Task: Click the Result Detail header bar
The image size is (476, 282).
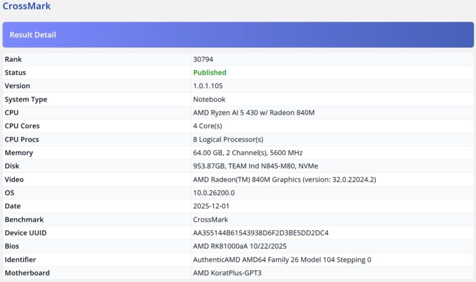Action: [x=238, y=35]
